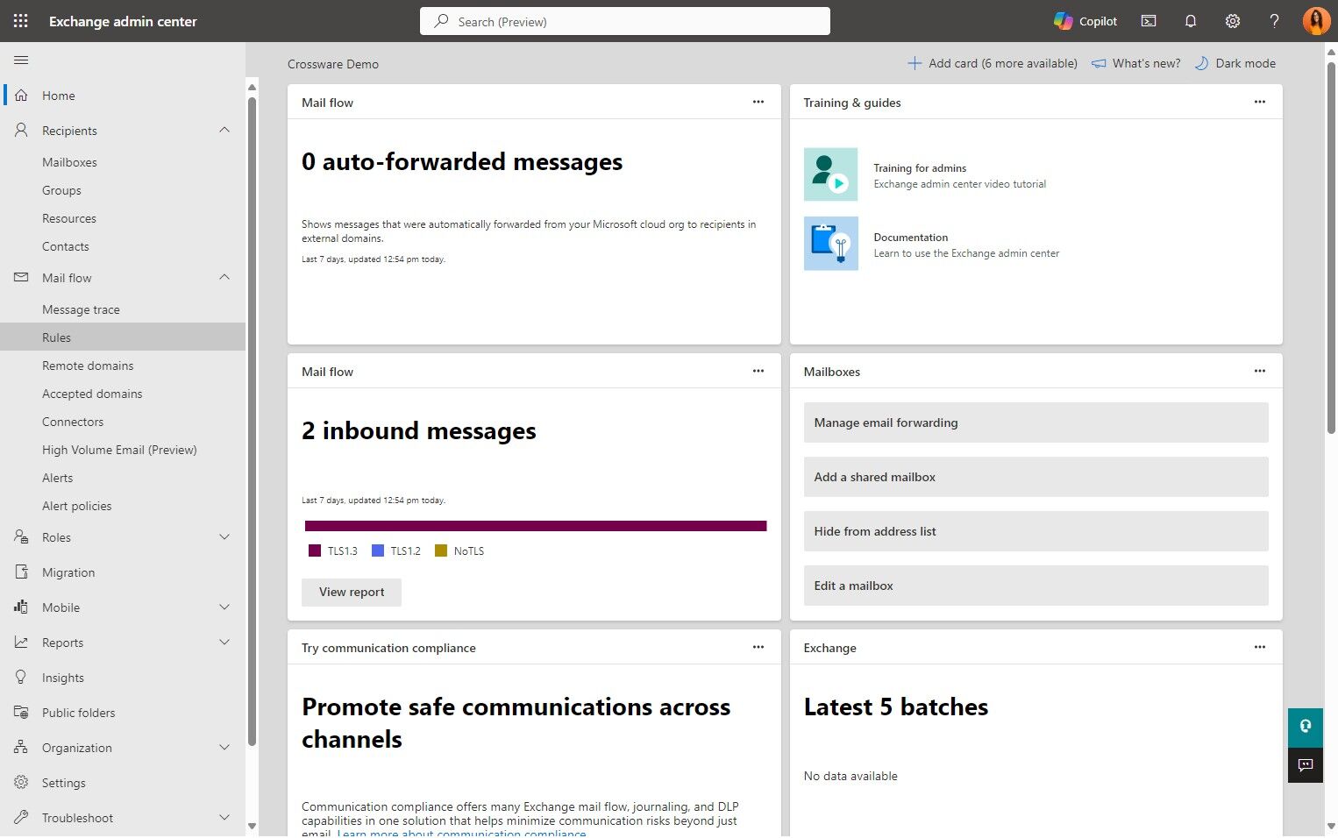
Task: Click Manage email forwarding
Action: pos(1036,423)
